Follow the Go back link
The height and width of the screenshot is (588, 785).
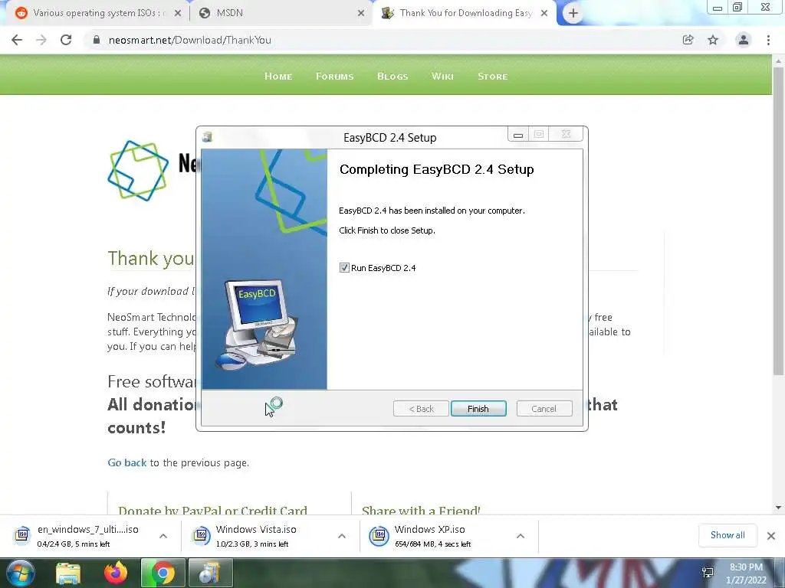tap(127, 463)
